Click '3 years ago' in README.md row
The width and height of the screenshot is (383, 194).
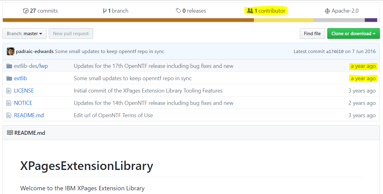[x=362, y=115]
